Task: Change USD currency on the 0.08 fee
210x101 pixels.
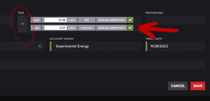Action: pos(72,20)
